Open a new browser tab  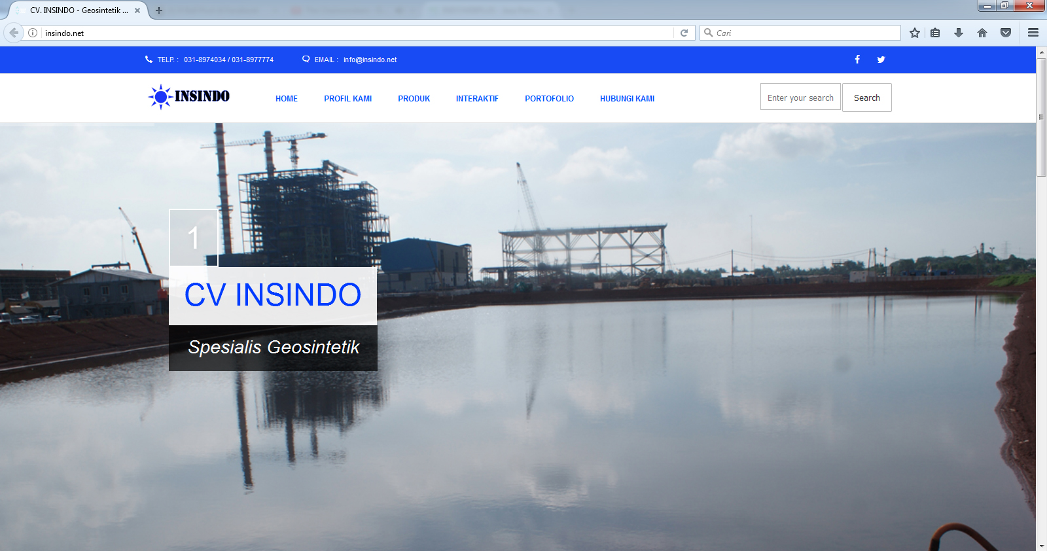(159, 10)
